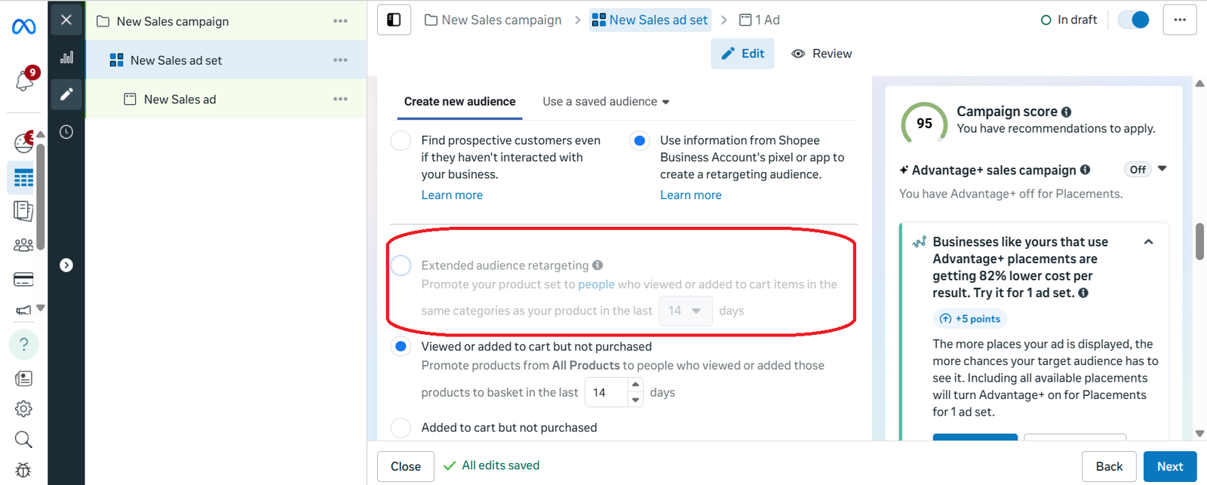This screenshot has width=1207, height=485.
Task: Click the help question mark icon
Action: pos(23,345)
